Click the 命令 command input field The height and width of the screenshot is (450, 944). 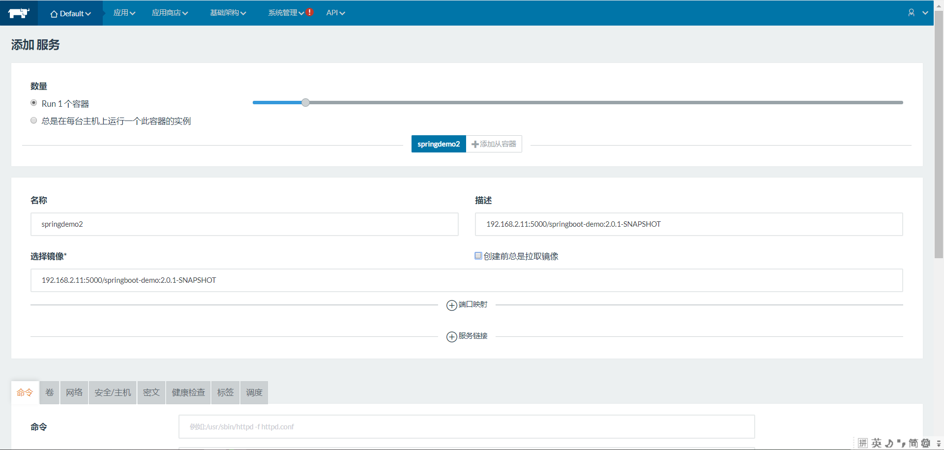tap(467, 427)
